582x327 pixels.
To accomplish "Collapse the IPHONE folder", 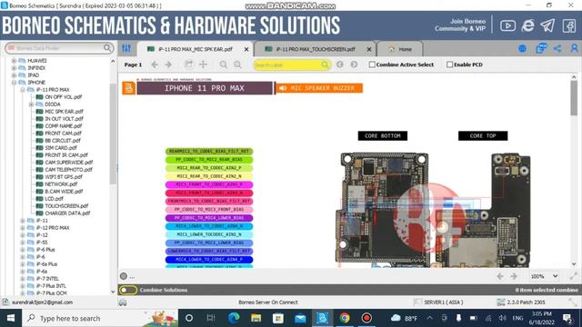I will click(15, 83).
